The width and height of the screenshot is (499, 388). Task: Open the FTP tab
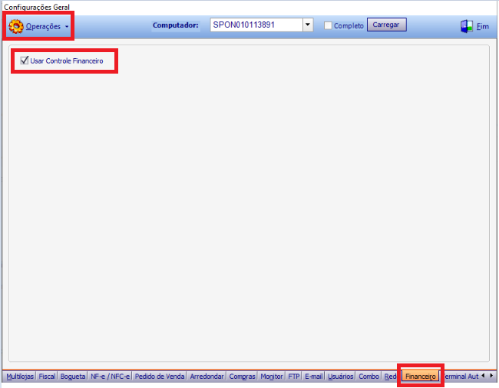(x=294, y=376)
